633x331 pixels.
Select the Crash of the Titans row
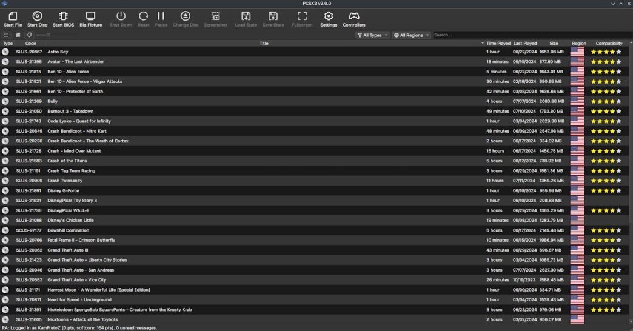[x=315, y=161]
